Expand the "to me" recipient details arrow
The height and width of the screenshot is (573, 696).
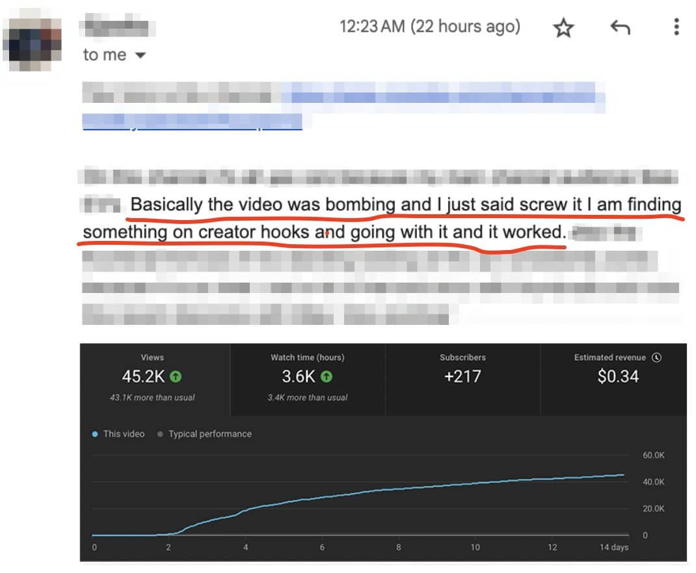coord(140,56)
